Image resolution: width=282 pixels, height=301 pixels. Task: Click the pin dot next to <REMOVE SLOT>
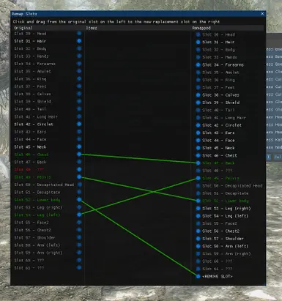coord(198,276)
